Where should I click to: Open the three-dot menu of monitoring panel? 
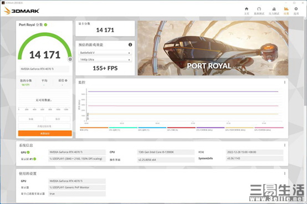[285, 83]
